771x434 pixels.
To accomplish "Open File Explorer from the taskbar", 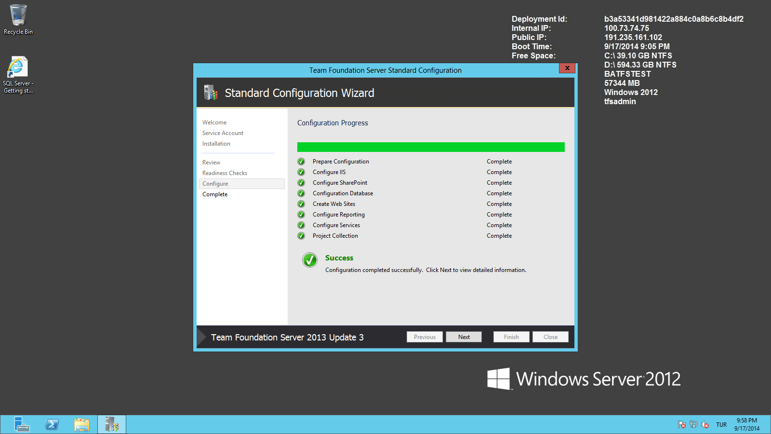I will 82,424.
